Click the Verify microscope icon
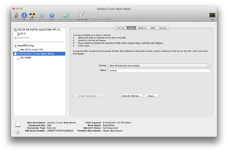Screen dimensions: 228x152 [x=16, y=15]
